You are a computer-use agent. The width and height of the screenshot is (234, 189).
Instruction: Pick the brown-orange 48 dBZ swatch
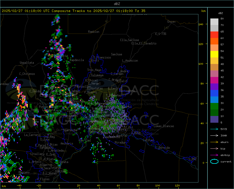pos(214,67)
